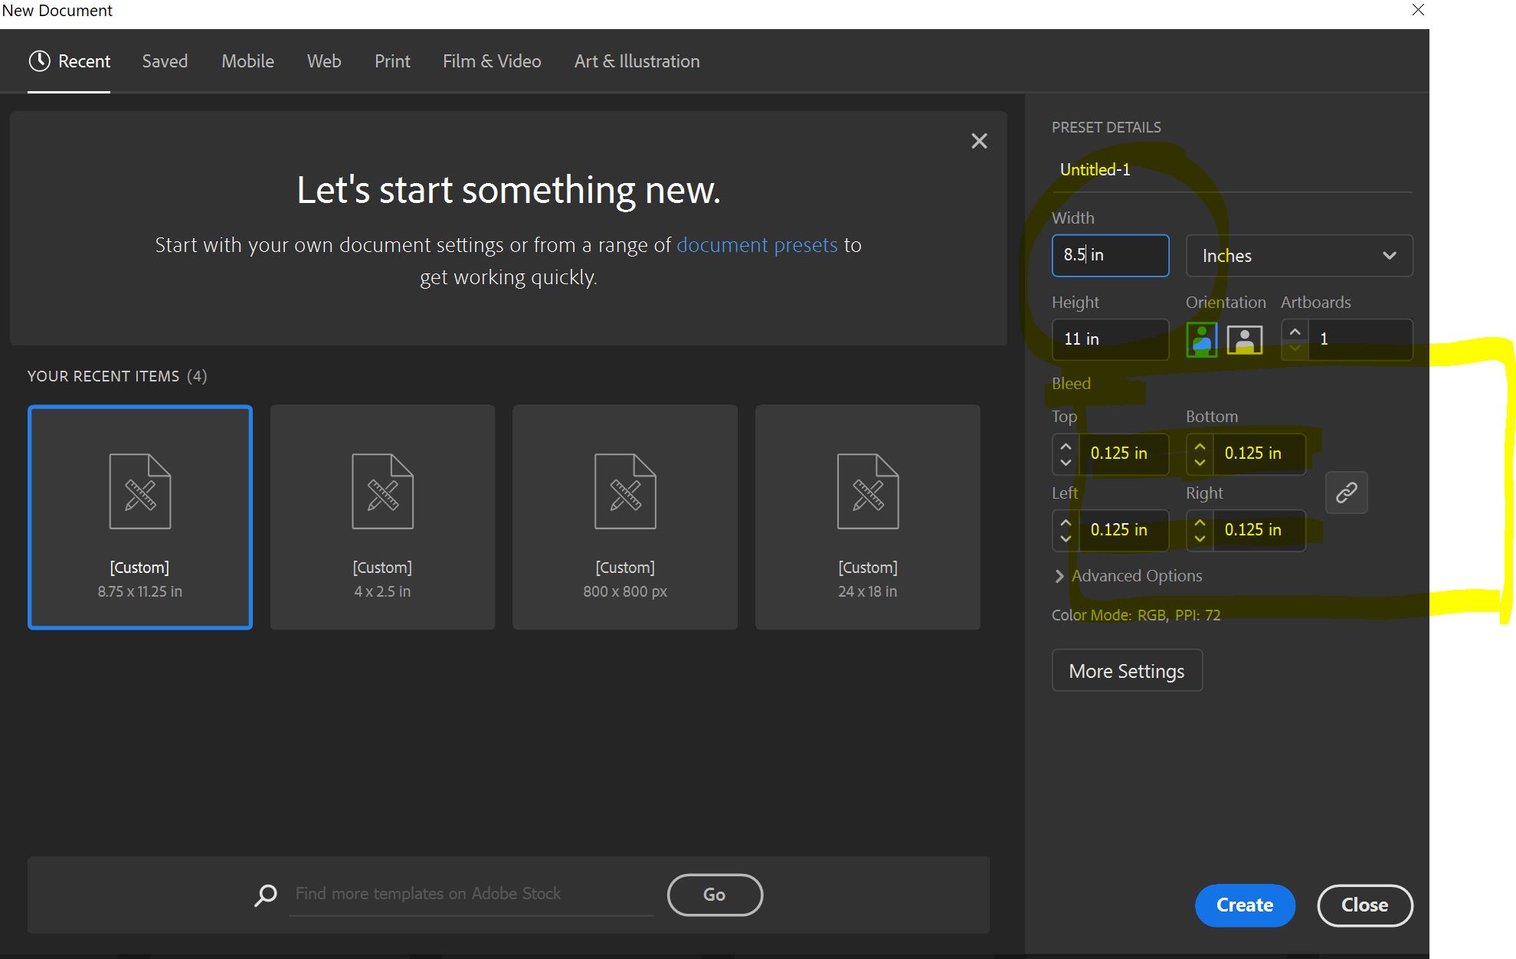Click document icon of 8.75 x 11.25 in preset
The height and width of the screenshot is (959, 1516).
[x=140, y=491]
